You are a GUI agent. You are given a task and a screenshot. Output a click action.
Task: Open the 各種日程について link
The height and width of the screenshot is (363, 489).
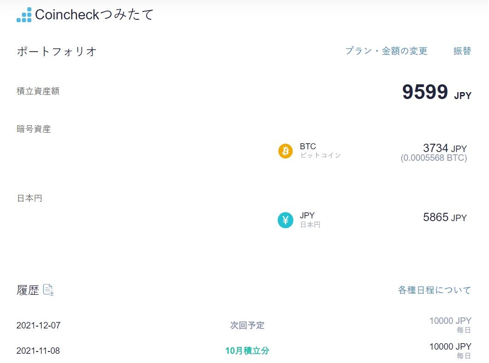point(434,290)
